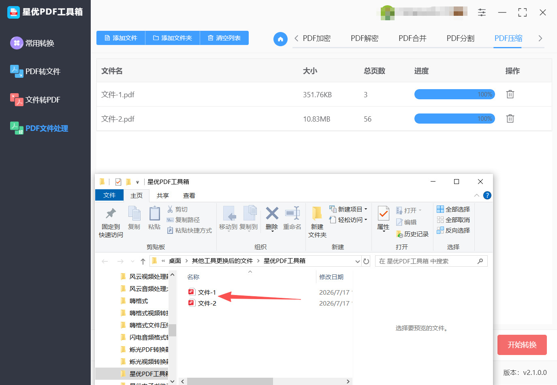Click the 添加文件夹 button
557x385 pixels.
tap(173, 38)
